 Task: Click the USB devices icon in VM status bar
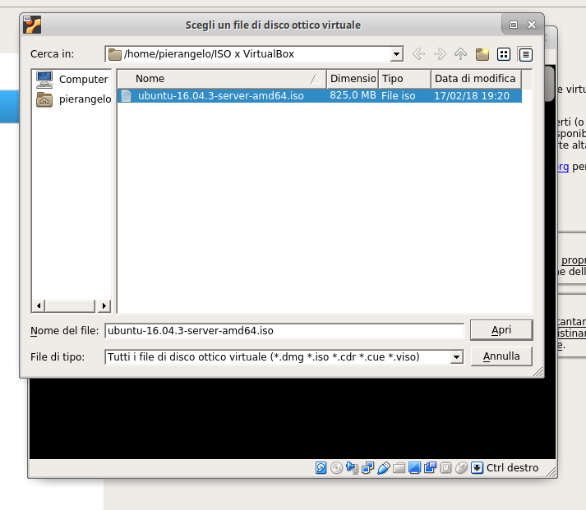pyautogui.click(x=384, y=468)
